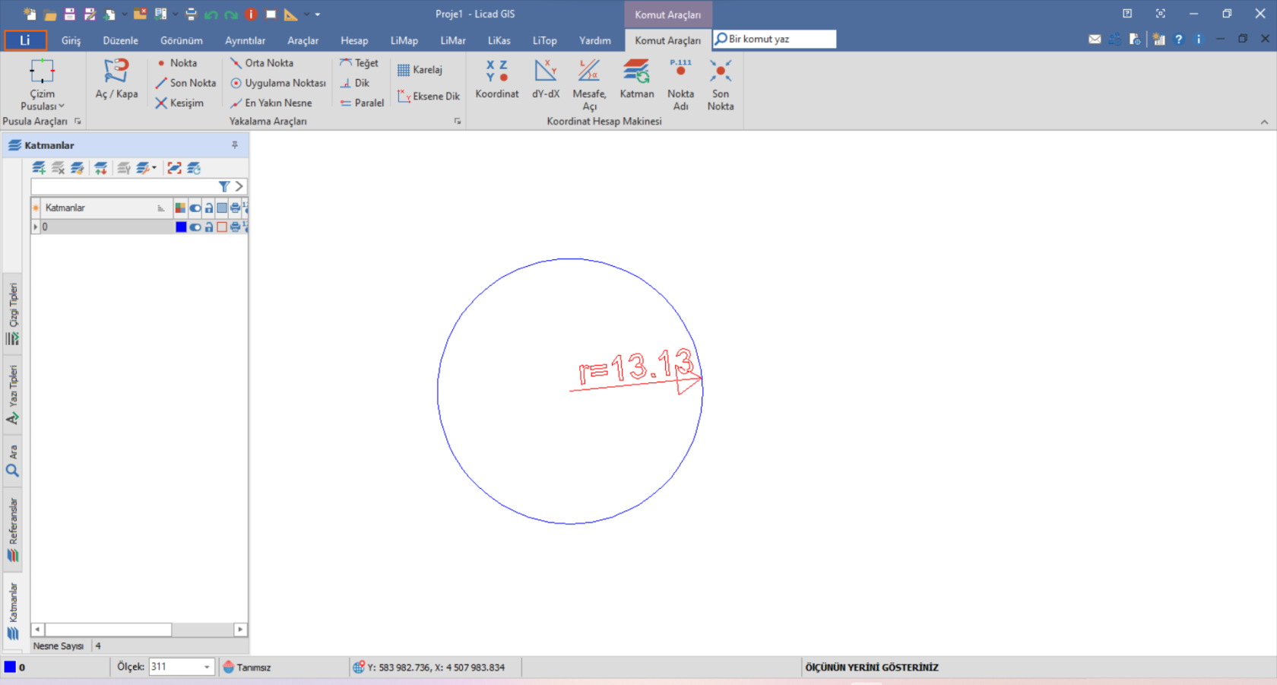Viewport: 1277px width, 685px height.
Task: Open the Referanslar side panel
Action: point(13,530)
